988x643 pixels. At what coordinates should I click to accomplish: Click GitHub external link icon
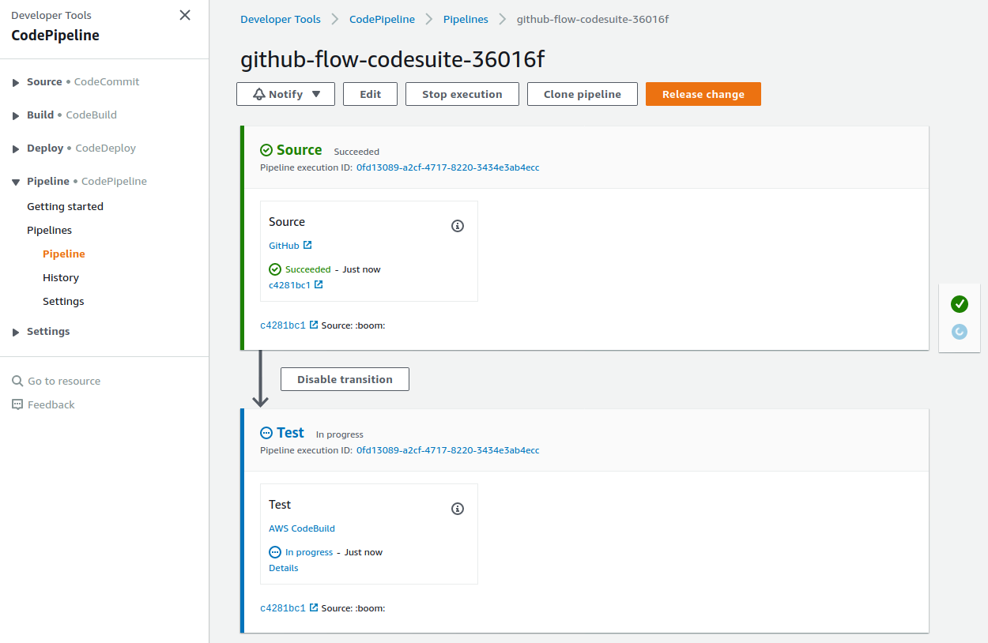click(307, 245)
